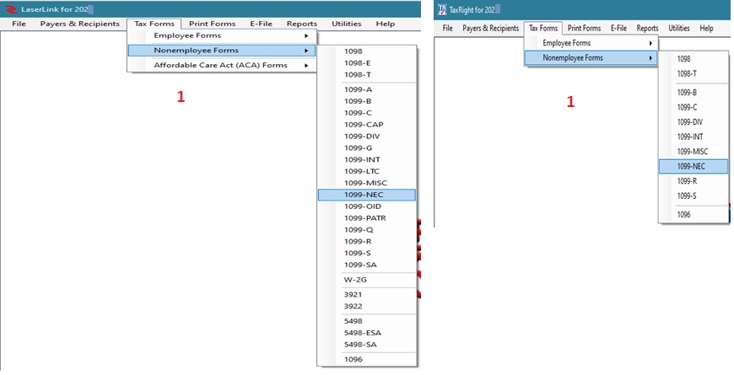Open Tax Forms menu in LaserLink
The image size is (734, 375).
[154, 24]
